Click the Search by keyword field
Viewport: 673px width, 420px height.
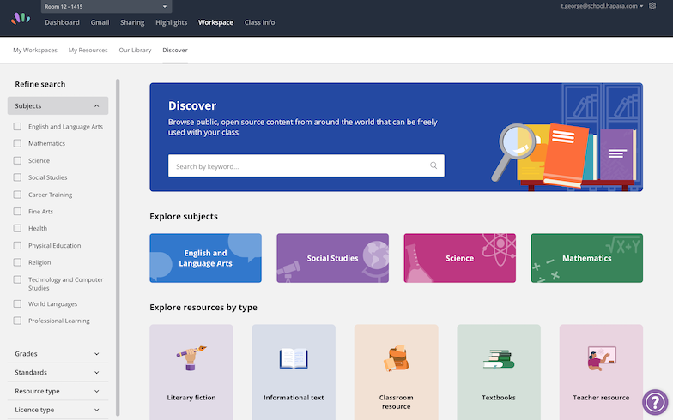(x=306, y=166)
